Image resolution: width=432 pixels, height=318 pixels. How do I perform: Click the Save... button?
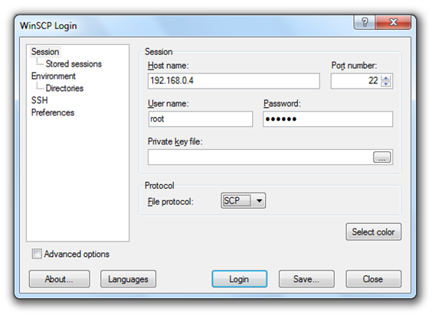point(306,279)
